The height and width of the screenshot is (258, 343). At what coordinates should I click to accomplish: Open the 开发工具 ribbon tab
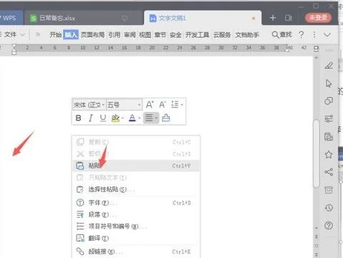(197, 35)
